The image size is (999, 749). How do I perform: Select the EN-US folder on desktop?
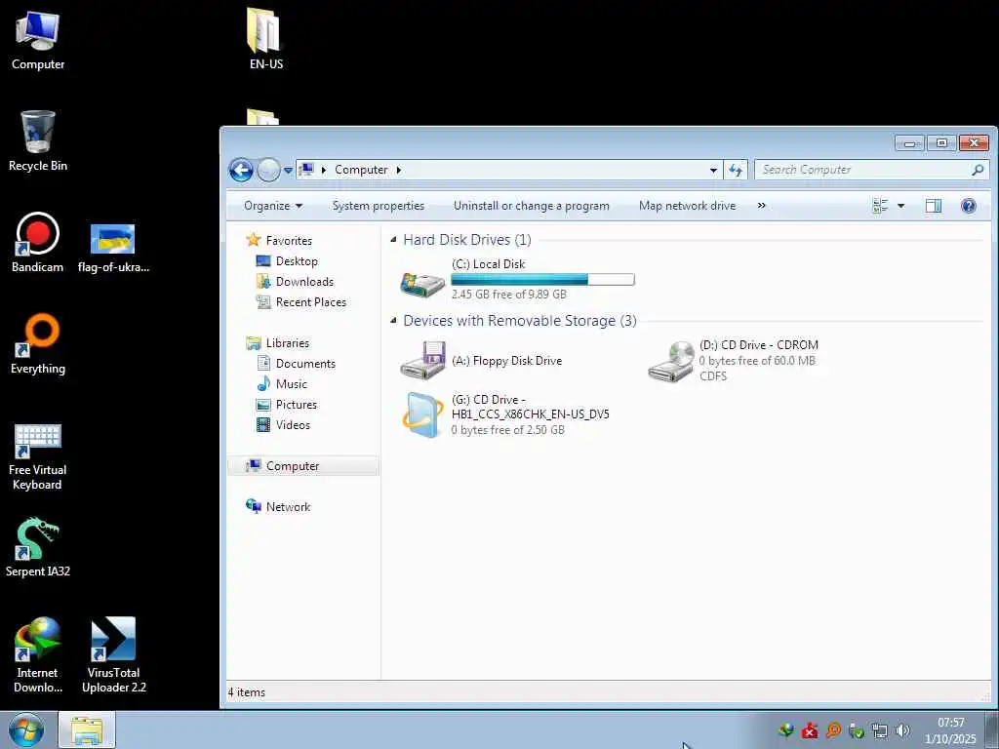click(x=265, y=39)
